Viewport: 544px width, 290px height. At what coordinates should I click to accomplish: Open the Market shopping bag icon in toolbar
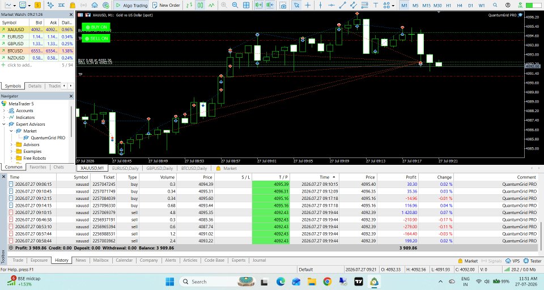72,5
